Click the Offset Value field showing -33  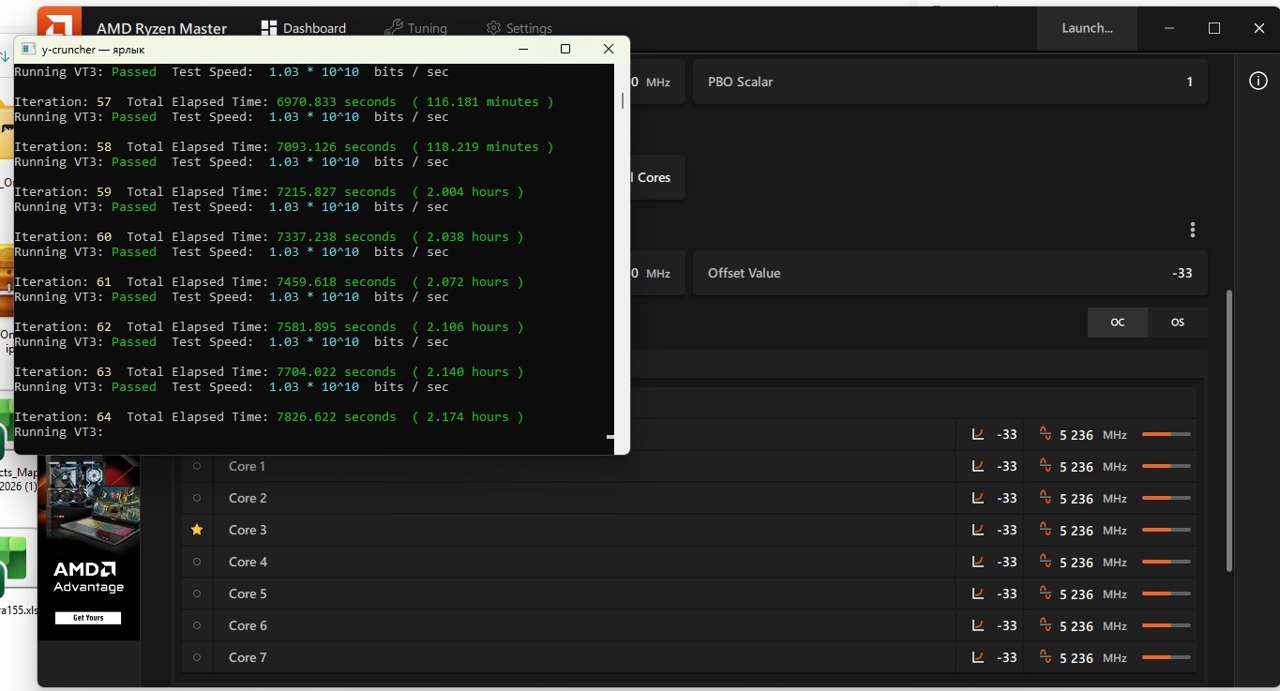pos(950,273)
